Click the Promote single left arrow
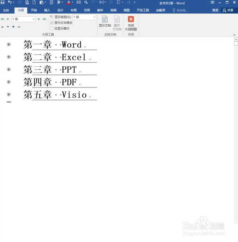Image resolution: width=238 pixels, height=242 pixels. [x=8, y=19]
